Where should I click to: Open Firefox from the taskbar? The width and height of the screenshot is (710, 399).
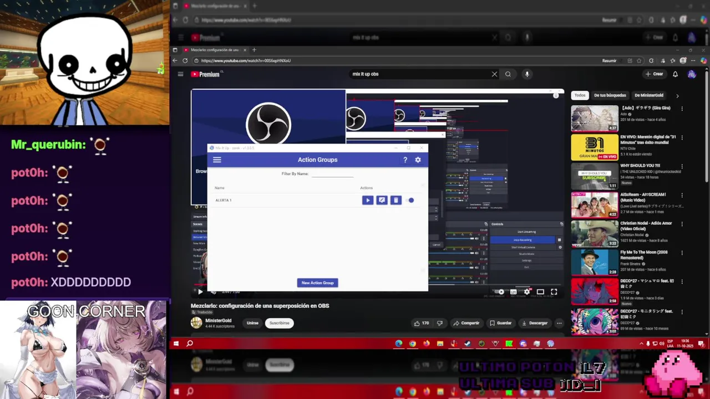[x=426, y=344]
